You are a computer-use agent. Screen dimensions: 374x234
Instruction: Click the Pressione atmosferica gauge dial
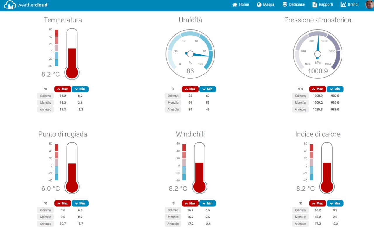click(318, 54)
